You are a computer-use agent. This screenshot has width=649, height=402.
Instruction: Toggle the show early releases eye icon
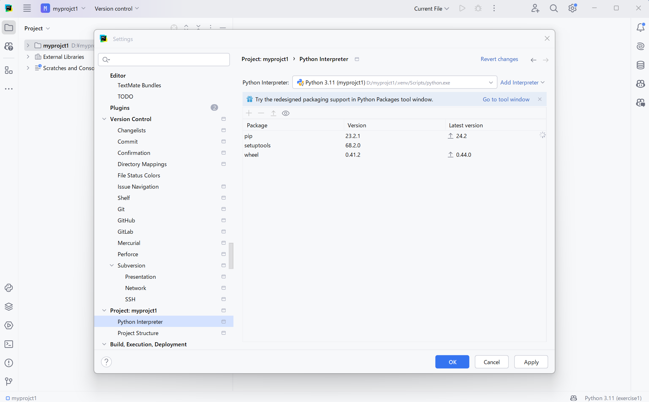[285, 113]
